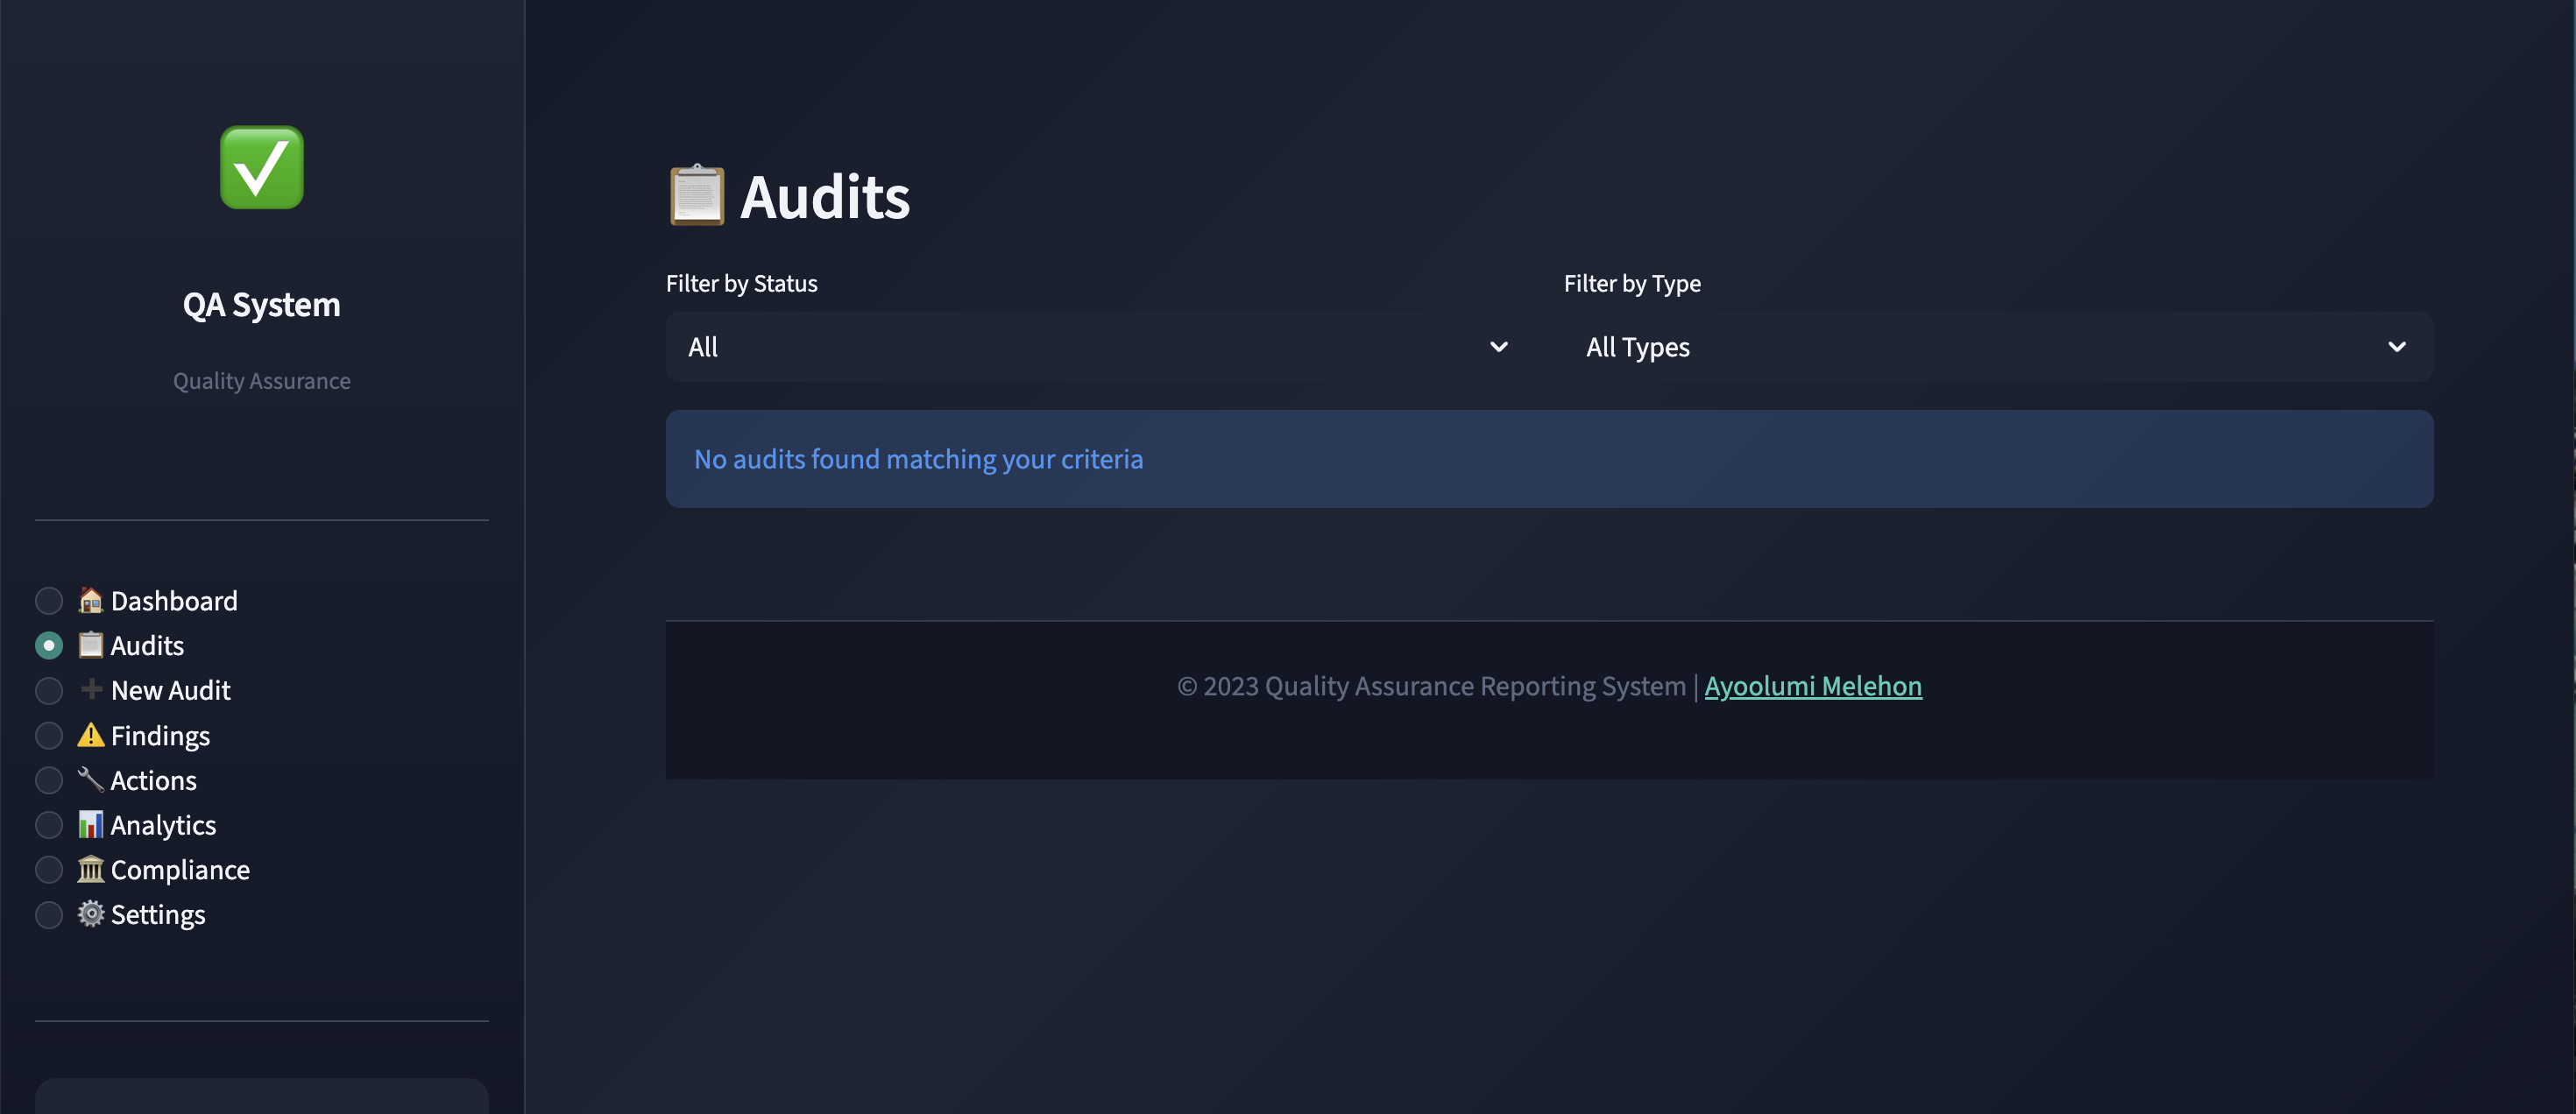Open the Filter by Status dropdown showing All
Image resolution: width=2576 pixels, height=1114 pixels.
(1100, 347)
